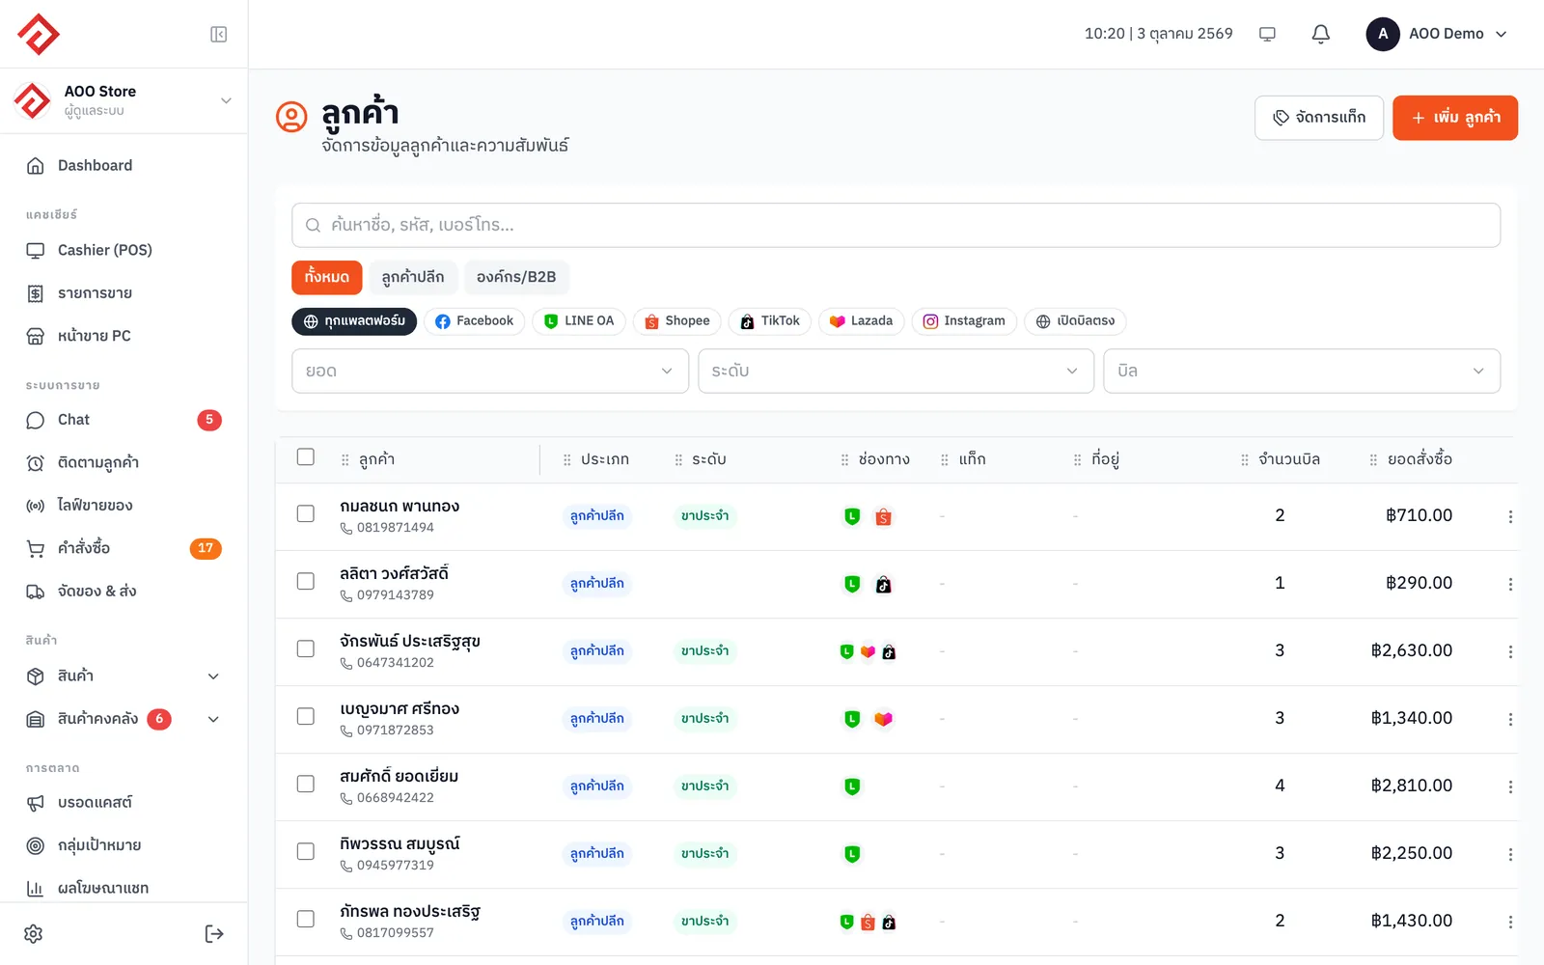Filter by TikTok platform
The height and width of the screenshot is (965, 1544).
click(x=770, y=321)
